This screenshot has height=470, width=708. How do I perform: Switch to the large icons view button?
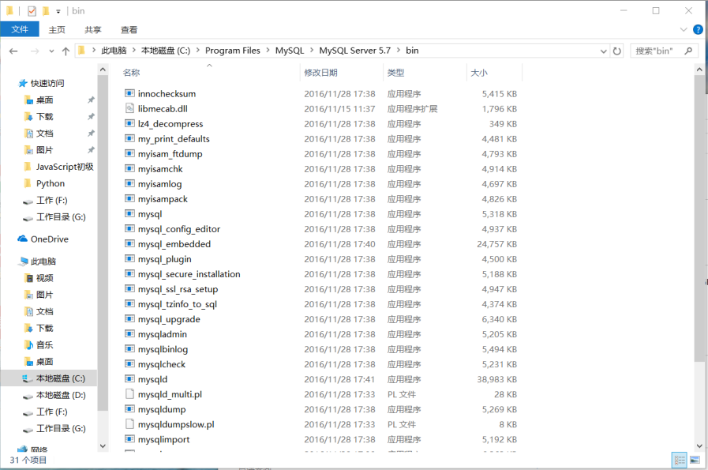tap(695, 459)
